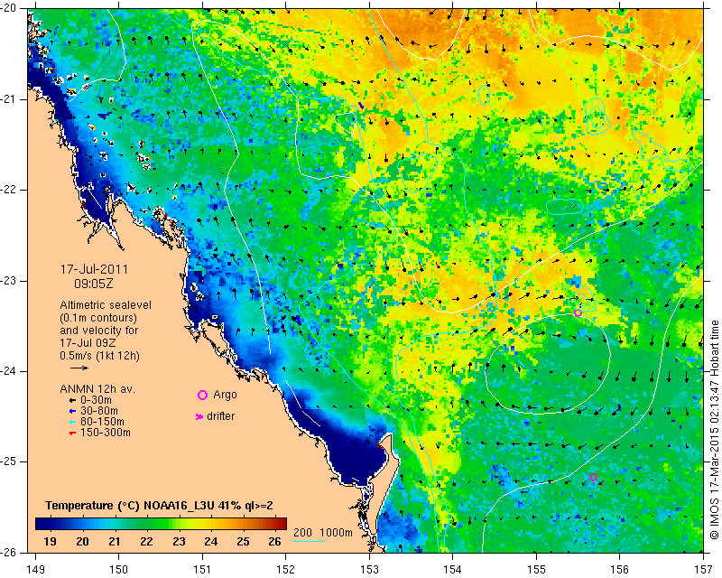Click the "17-Jul-2011" date label

(x=95, y=269)
